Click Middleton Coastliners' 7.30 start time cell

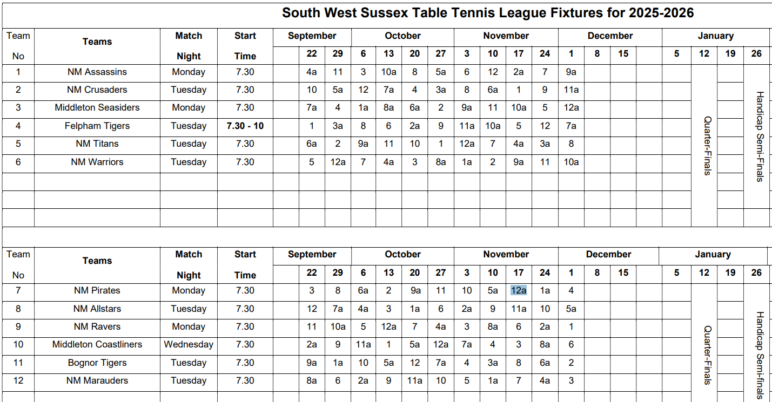(245, 345)
